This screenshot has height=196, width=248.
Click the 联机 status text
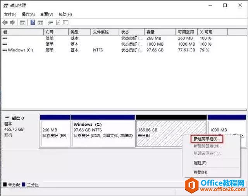[8, 135]
